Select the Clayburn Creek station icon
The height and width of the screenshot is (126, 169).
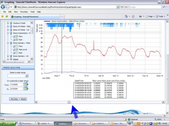pyautogui.click(x=11, y=23)
